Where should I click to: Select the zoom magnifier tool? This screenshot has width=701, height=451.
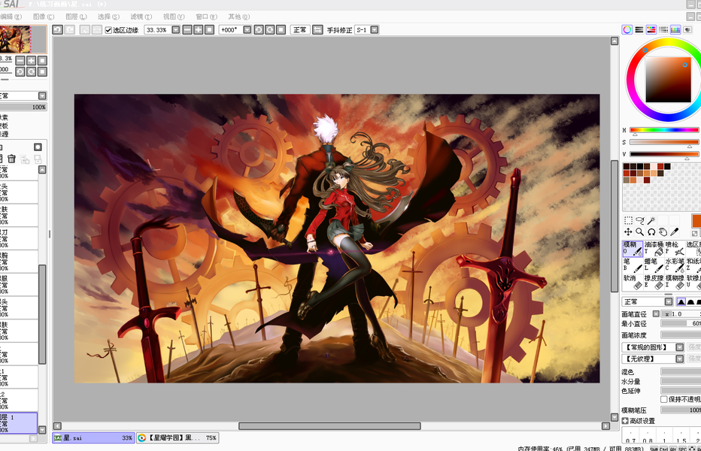pyautogui.click(x=640, y=232)
